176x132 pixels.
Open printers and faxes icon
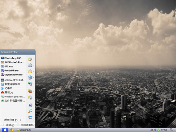pyautogui.click(x=30, y=98)
